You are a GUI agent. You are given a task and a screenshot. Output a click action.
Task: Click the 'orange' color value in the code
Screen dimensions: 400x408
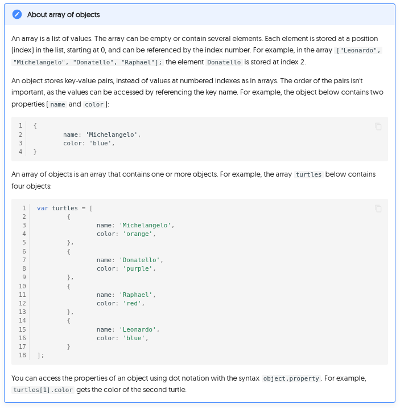click(x=138, y=234)
